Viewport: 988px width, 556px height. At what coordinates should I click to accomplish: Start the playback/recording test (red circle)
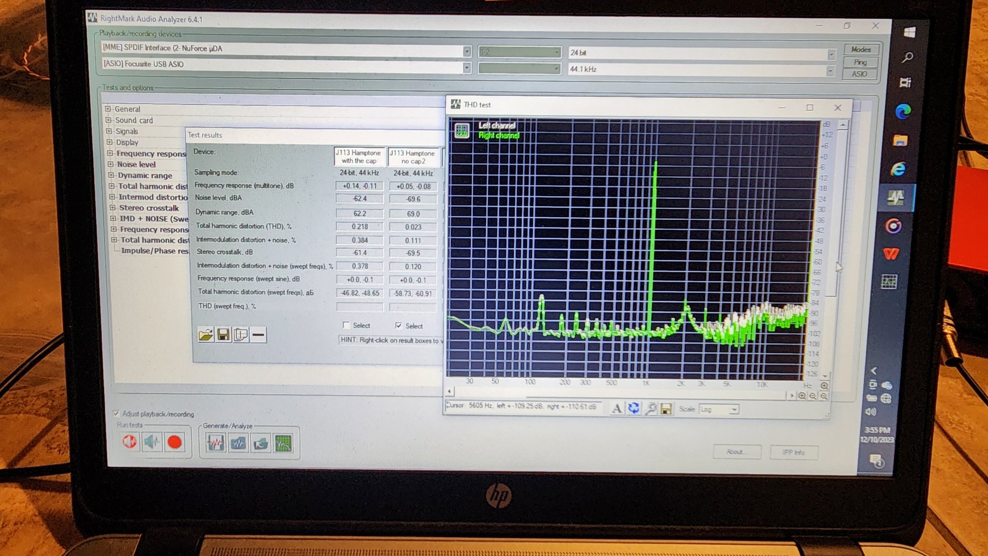175,442
